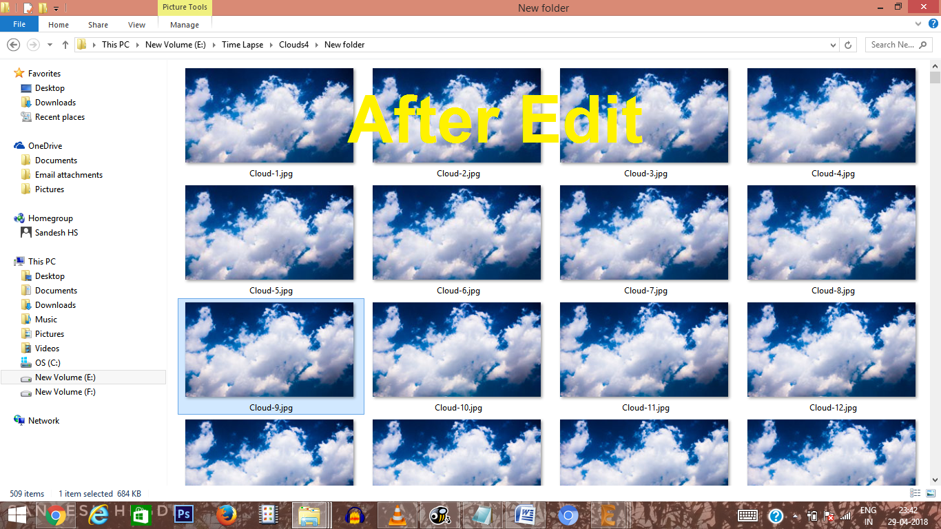Navigate to Clouds4 in the address bar
941x529 pixels.
(294, 44)
